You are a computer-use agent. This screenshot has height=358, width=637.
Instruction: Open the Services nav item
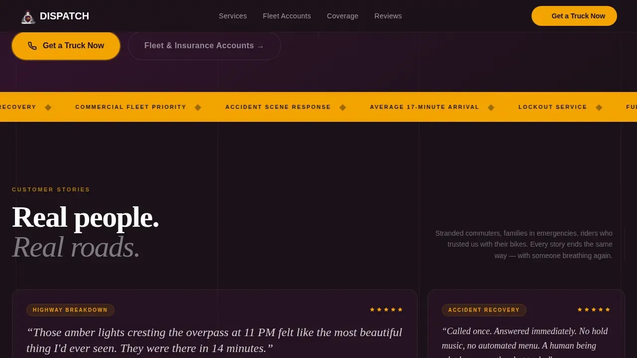pyautogui.click(x=233, y=16)
